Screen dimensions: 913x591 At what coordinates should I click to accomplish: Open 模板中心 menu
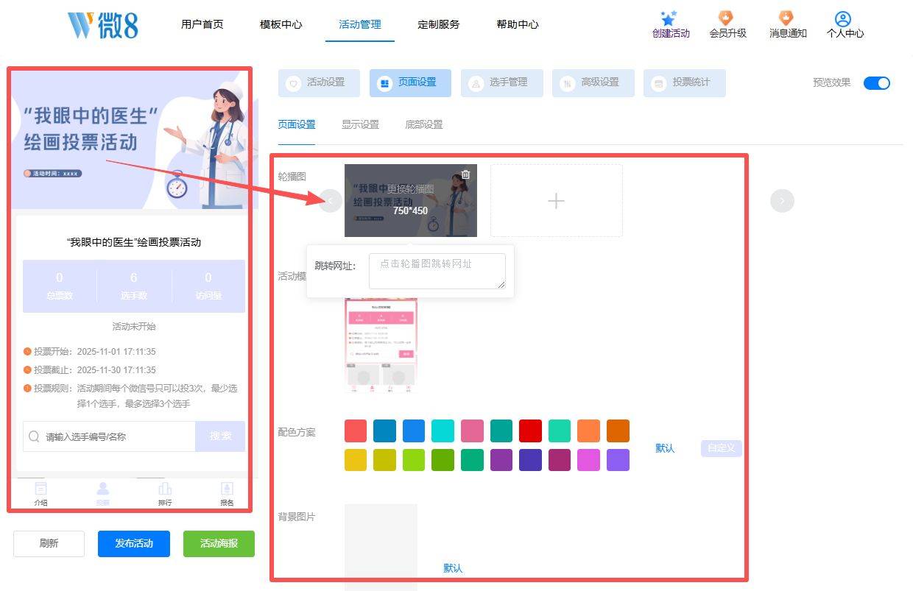pyautogui.click(x=281, y=24)
